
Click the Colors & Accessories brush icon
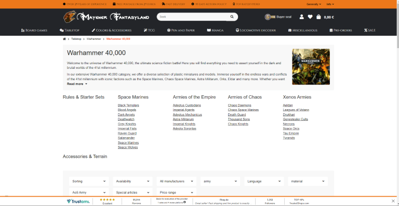coord(93,30)
